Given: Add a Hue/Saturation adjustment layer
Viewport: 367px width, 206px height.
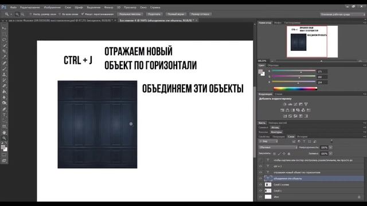Looking at the screenshot, I should (282, 110).
